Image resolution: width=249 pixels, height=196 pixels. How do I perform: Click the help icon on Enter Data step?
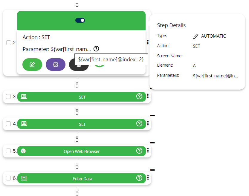139,178
